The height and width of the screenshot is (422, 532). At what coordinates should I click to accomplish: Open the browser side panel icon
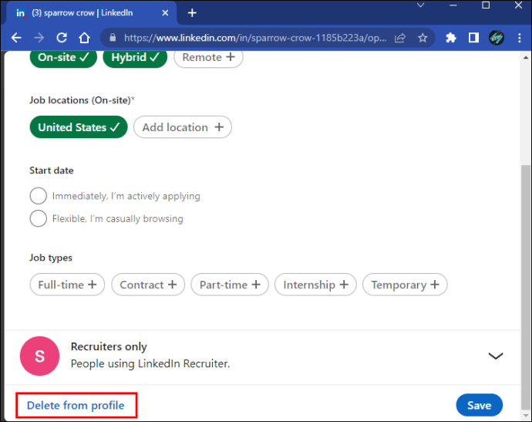473,38
